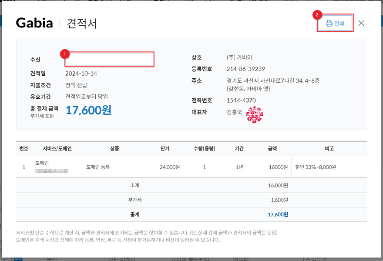Click payment term 전액 선납

tap(76, 85)
